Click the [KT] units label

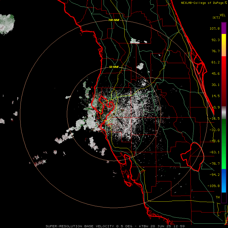pyautogui.click(x=216, y=17)
